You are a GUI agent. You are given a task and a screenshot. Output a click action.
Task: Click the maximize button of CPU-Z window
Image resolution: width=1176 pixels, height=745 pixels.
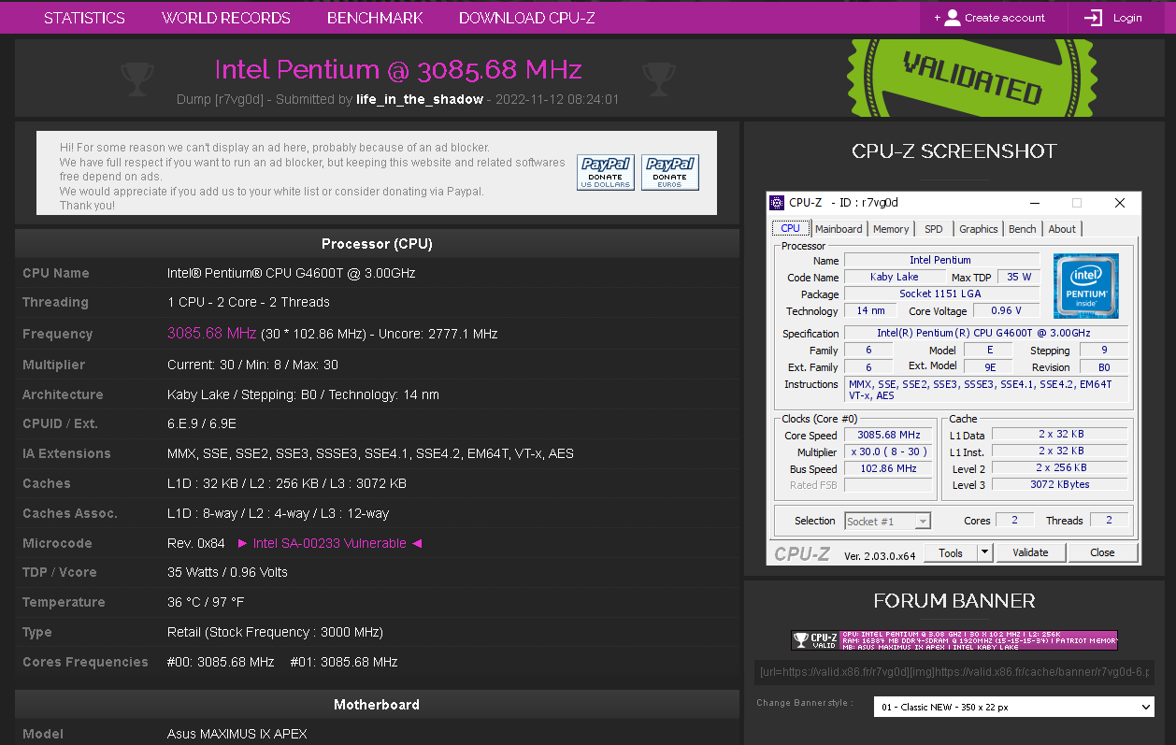coord(1077,203)
